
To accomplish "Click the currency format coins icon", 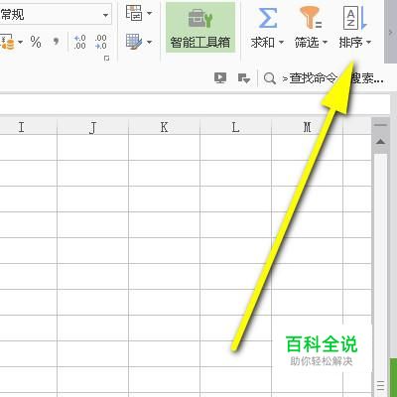I will pos(7,42).
